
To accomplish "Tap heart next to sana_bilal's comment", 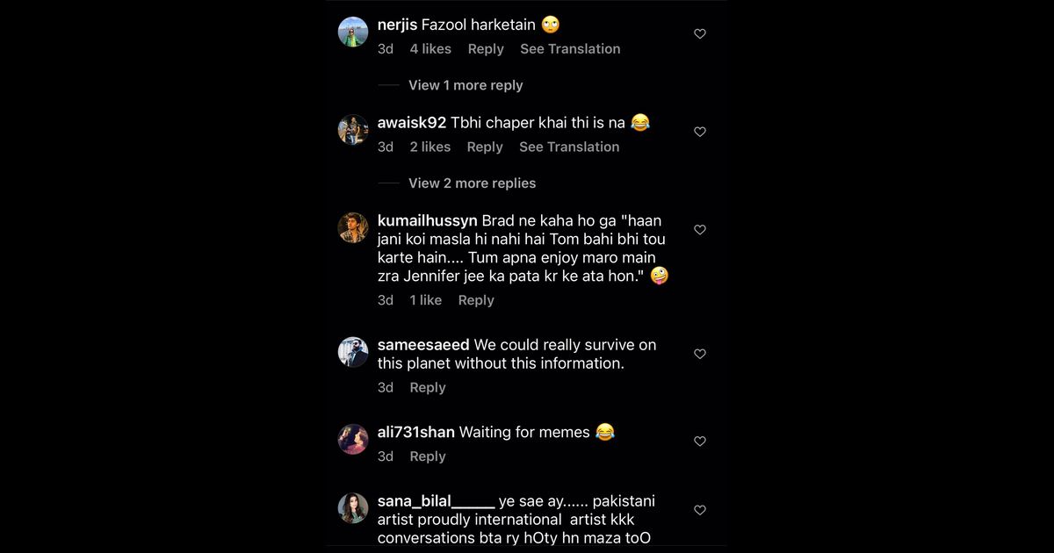I will pyautogui.click(x=700, y=510).
